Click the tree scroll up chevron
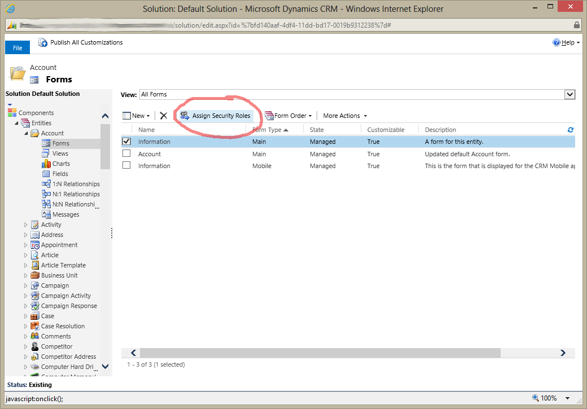 point(105,116)
